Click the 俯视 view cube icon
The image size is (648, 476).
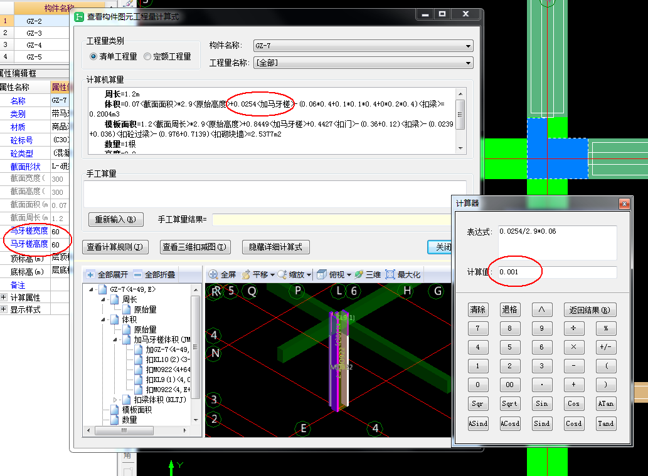pyautogui.click(x=322, y=275)
